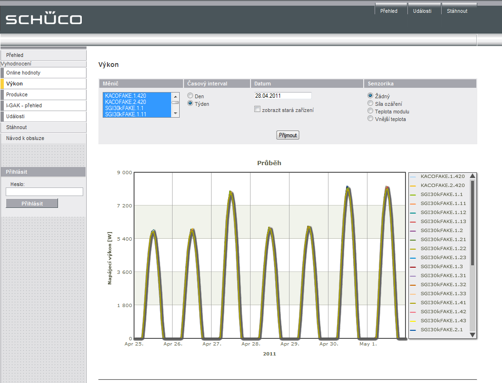Click the Apr 27 power peak
502x383 pixels.
point(231,192)
